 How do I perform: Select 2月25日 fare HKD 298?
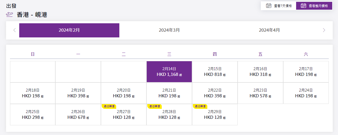[x=33, y=115]
